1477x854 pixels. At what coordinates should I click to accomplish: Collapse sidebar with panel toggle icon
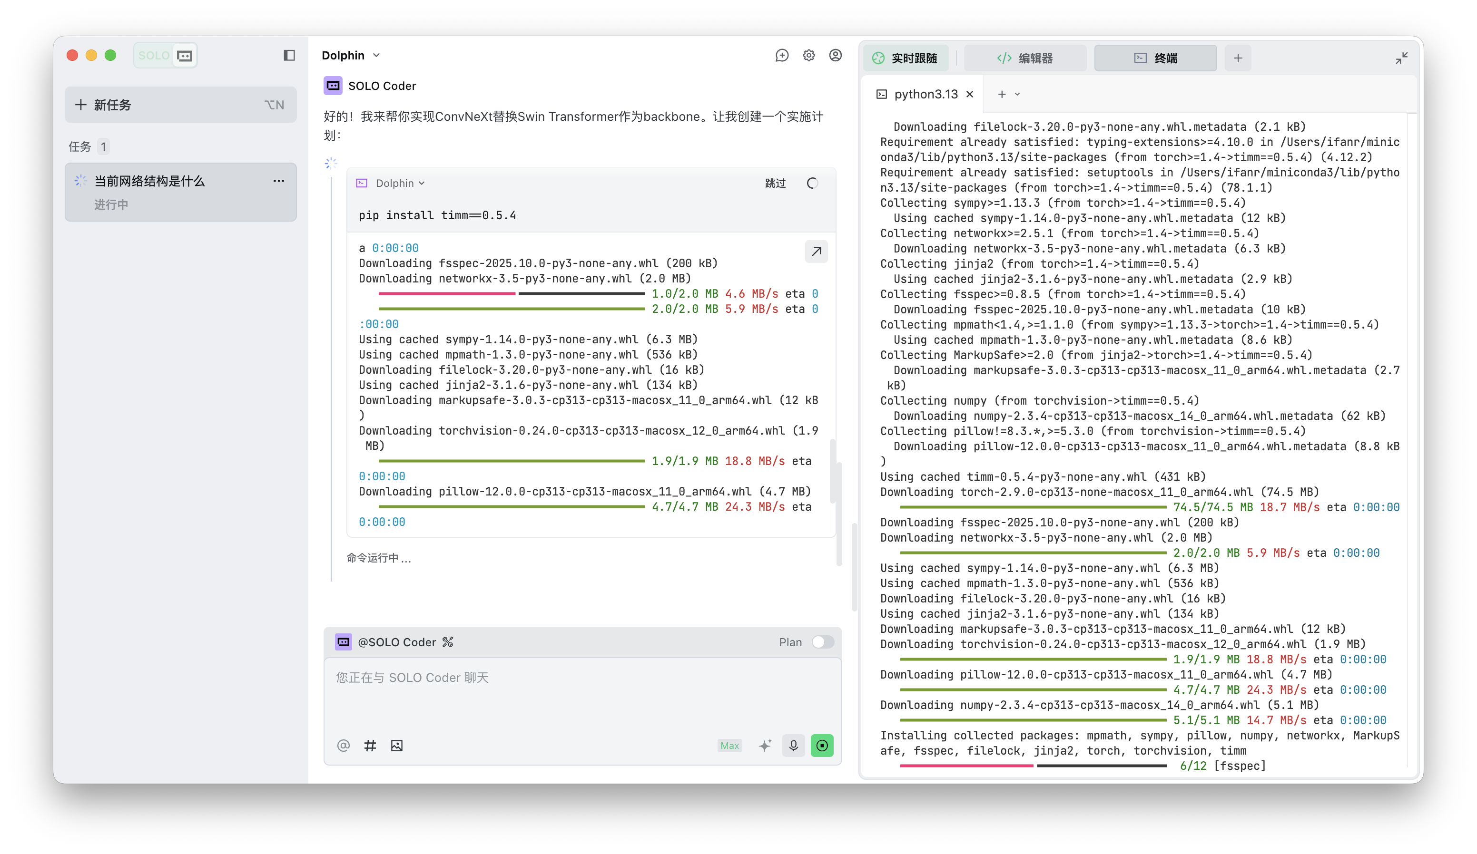289,56
